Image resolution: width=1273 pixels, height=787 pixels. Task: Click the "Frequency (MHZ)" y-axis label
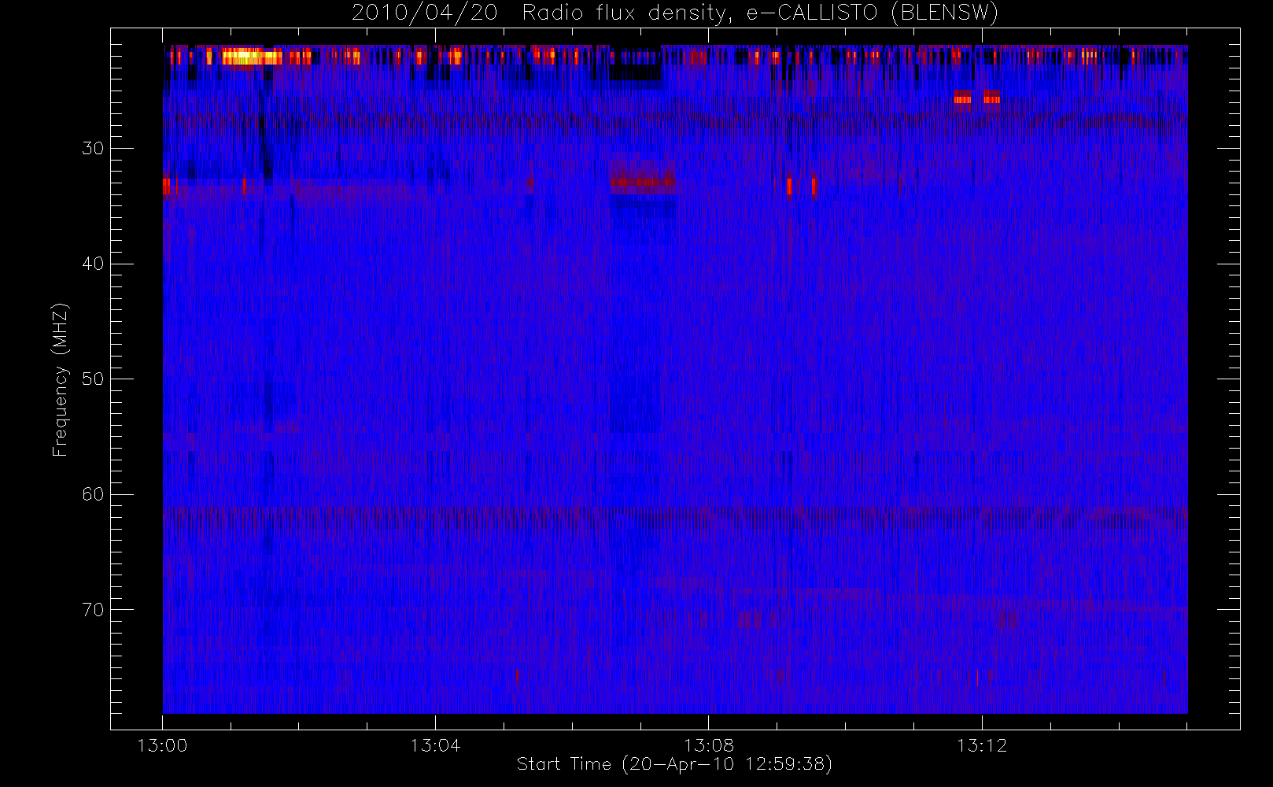pos(61,379)
